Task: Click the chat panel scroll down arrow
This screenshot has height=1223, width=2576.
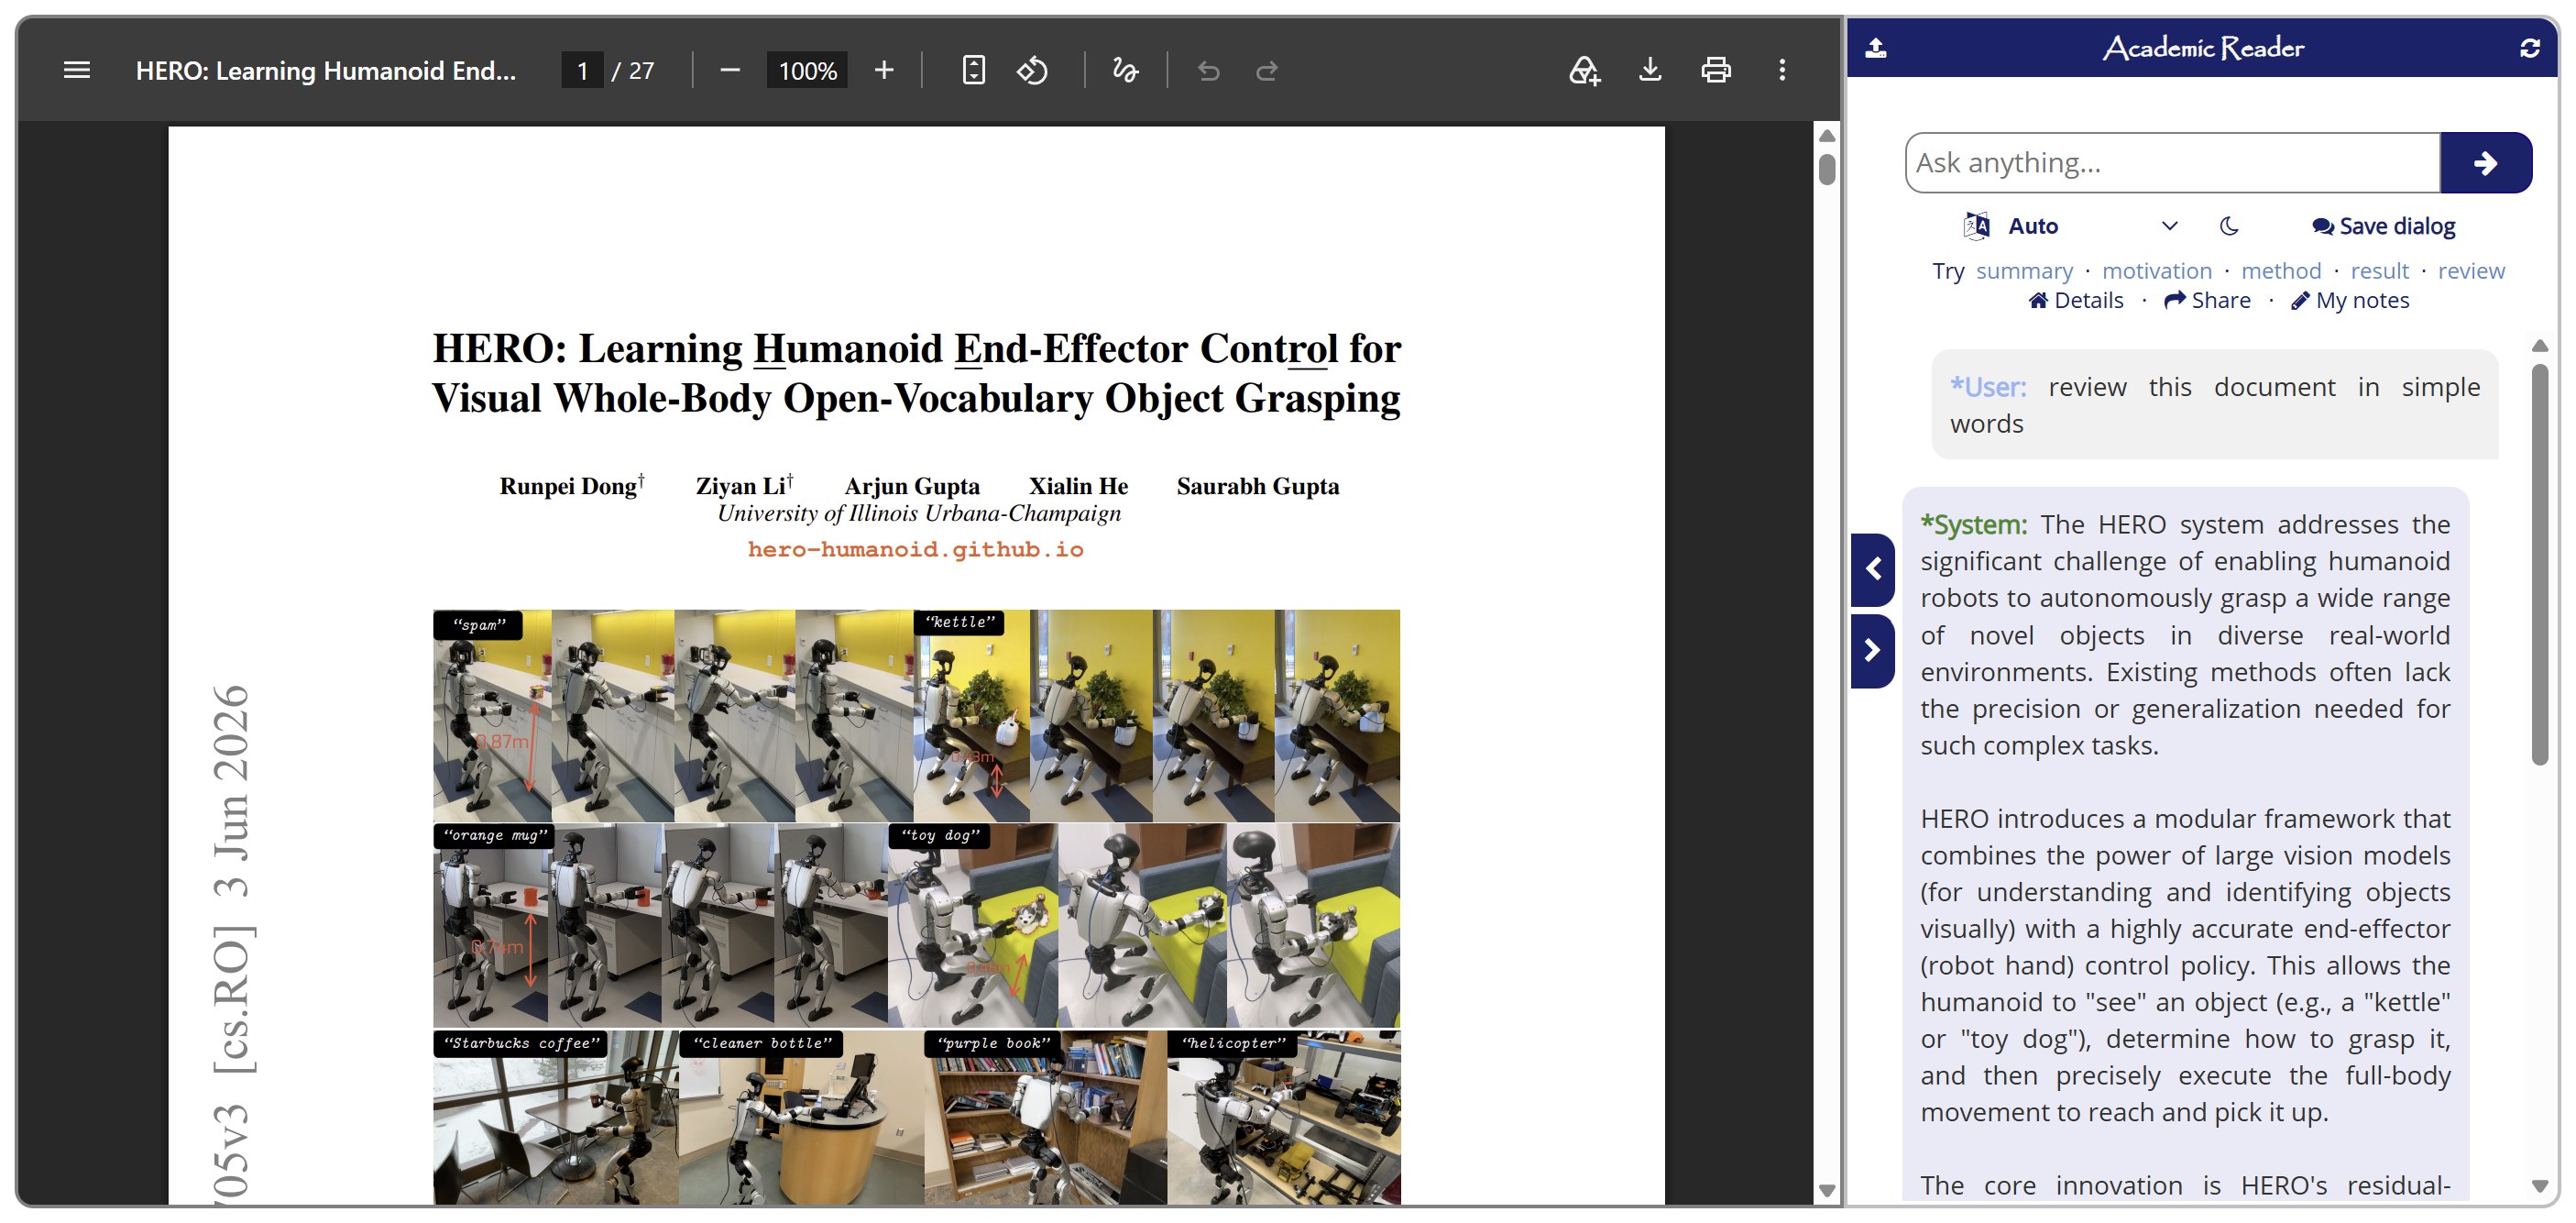Action: point(2539,1187)
